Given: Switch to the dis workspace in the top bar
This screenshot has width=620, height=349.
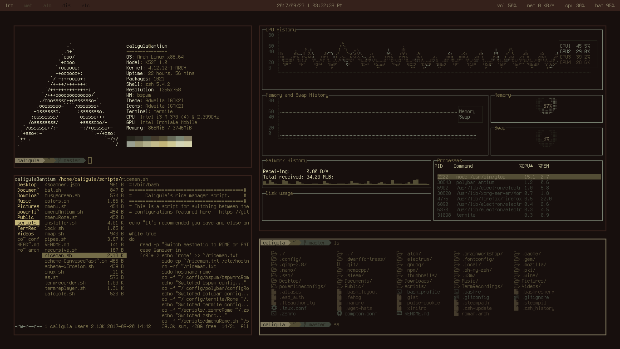Looking at the screenshot, I should 66,5.
